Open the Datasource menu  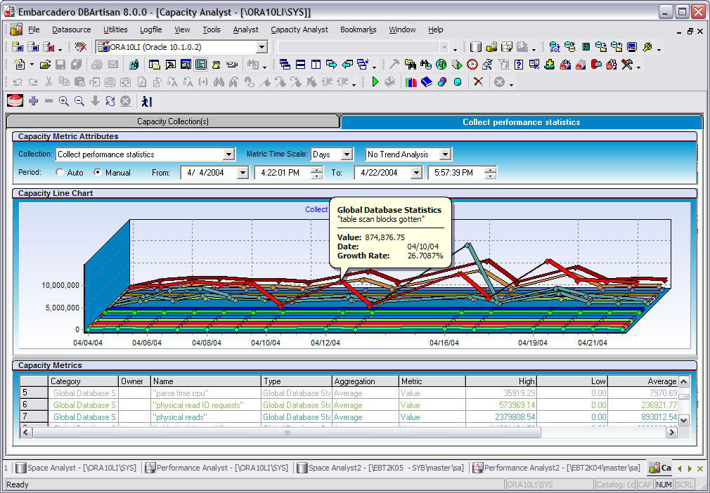tap(72, 30)
